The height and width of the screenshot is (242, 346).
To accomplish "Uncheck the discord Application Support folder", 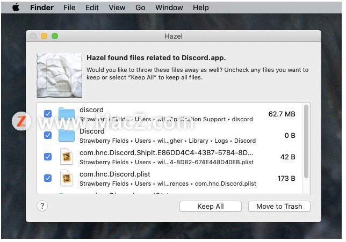I will pos(48,114).
